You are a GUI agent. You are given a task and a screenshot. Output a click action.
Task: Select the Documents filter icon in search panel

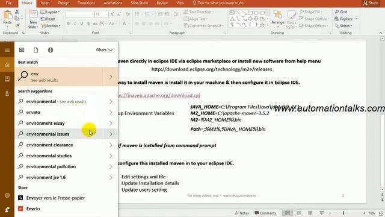tap(36, 50)
